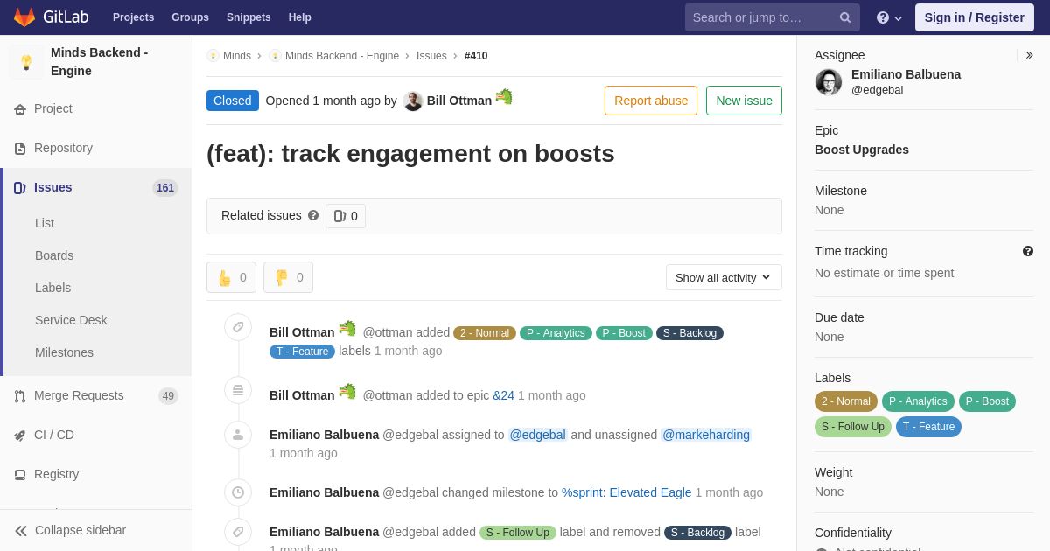The image size is (1050, 551).
Task: Click the Project home icon
Action: [20, 109]
